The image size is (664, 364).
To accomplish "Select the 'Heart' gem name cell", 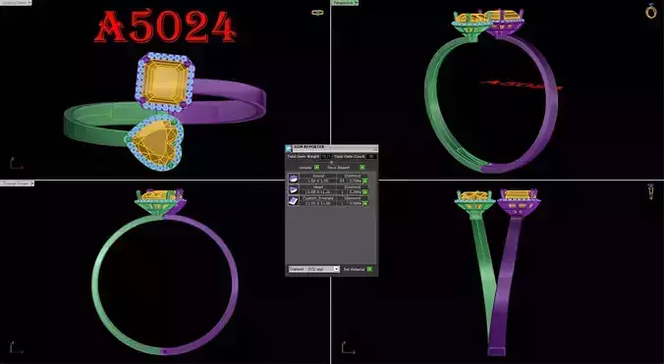I will pos(318,186).
